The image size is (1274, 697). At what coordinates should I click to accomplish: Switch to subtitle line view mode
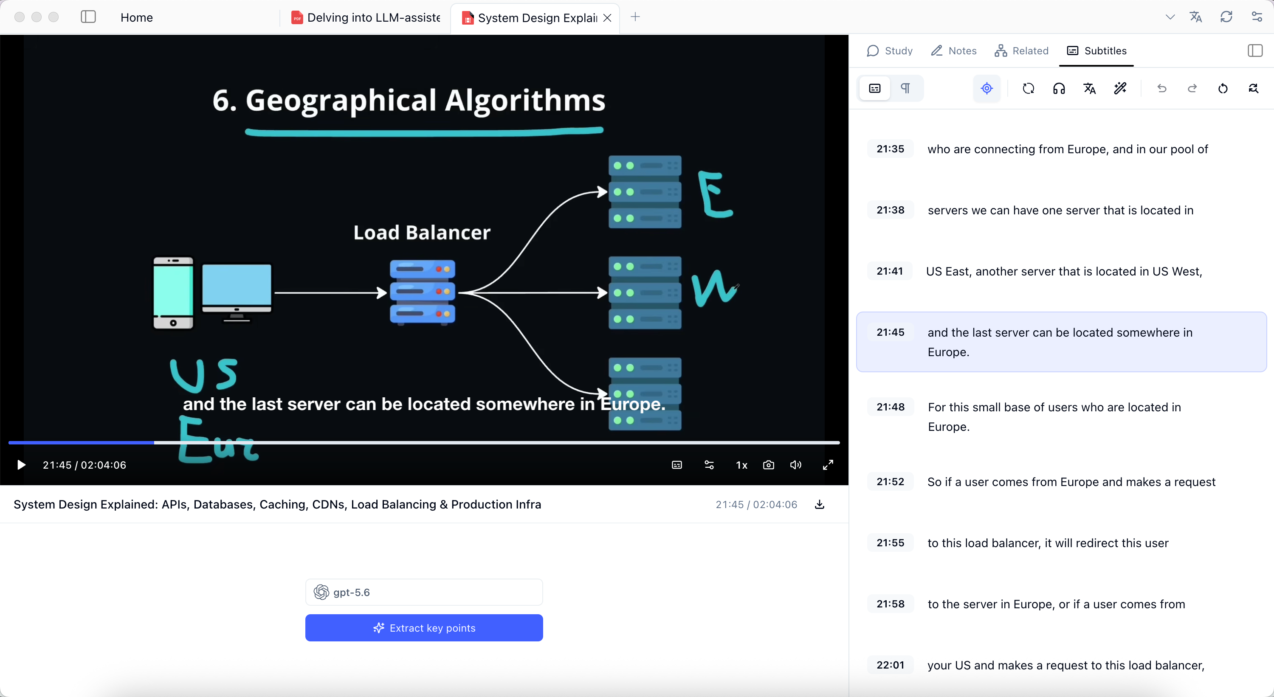tap(874, 88)
